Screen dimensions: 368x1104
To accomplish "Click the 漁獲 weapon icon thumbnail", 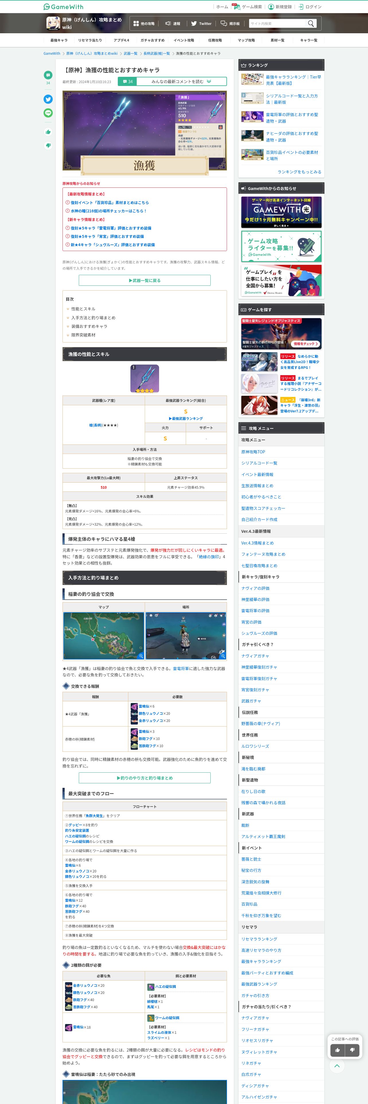I will [144, 378].
